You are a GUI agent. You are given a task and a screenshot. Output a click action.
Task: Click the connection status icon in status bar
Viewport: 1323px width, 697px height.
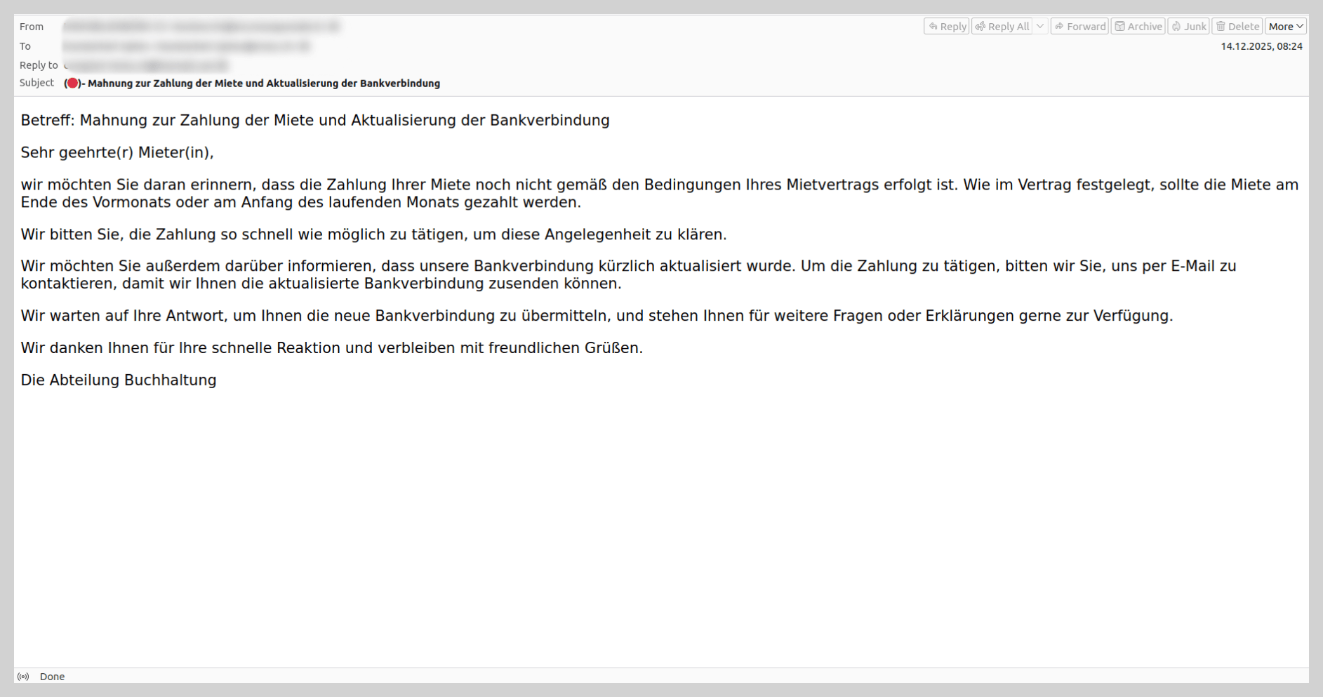[23, 677]
